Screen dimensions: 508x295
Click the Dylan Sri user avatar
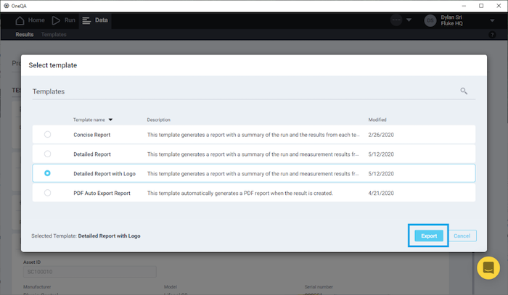[x=430, y=20]
